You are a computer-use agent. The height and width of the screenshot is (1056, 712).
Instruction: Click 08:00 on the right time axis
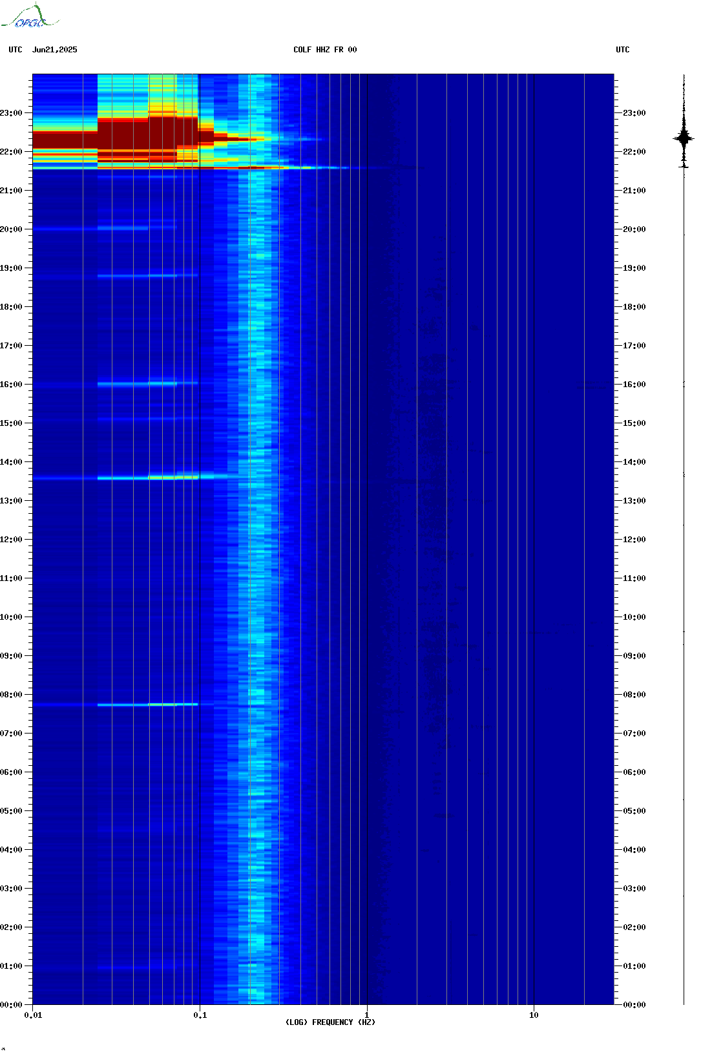tap(634, 695)
